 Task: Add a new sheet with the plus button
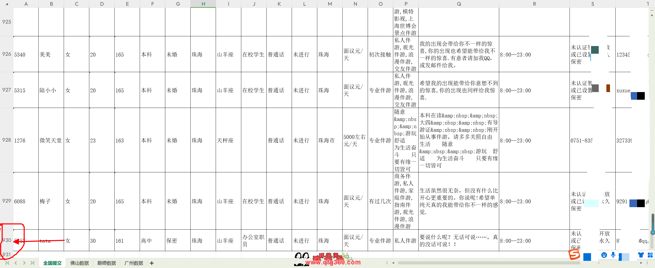(152, 263)
